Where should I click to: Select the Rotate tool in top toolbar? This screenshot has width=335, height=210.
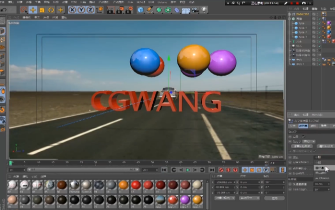coord(51,9)
